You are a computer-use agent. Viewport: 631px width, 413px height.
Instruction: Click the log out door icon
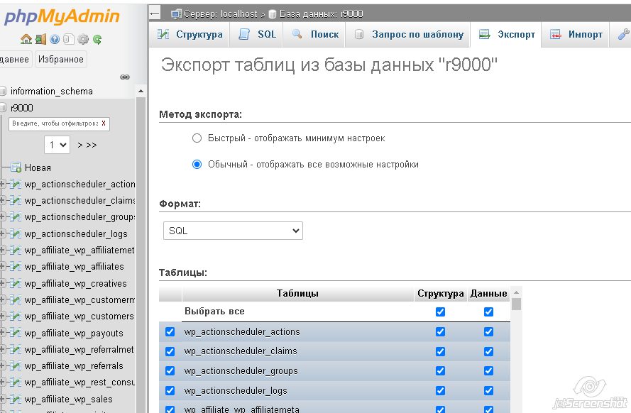click(40, 40)
